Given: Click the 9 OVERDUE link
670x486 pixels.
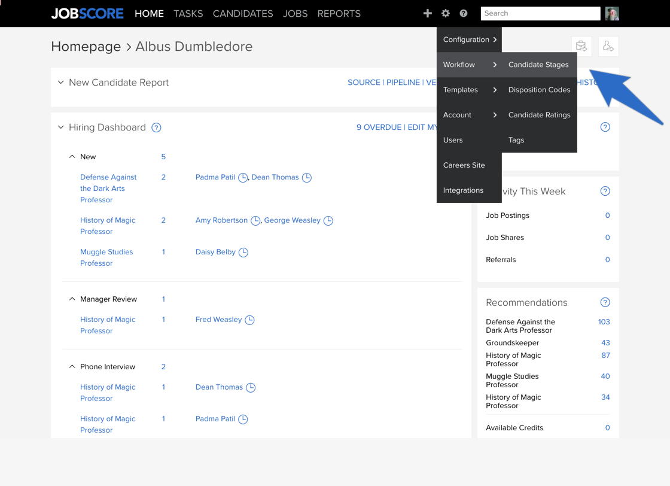Looking at the screenshot, I should point(379,127).
